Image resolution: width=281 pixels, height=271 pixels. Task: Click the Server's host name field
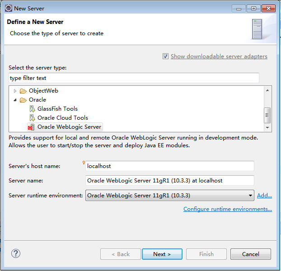[x=170, y=166]
